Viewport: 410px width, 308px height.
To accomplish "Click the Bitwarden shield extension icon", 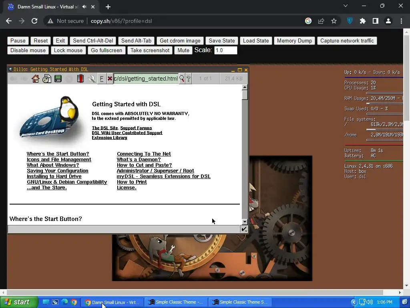I will point(350,21).
